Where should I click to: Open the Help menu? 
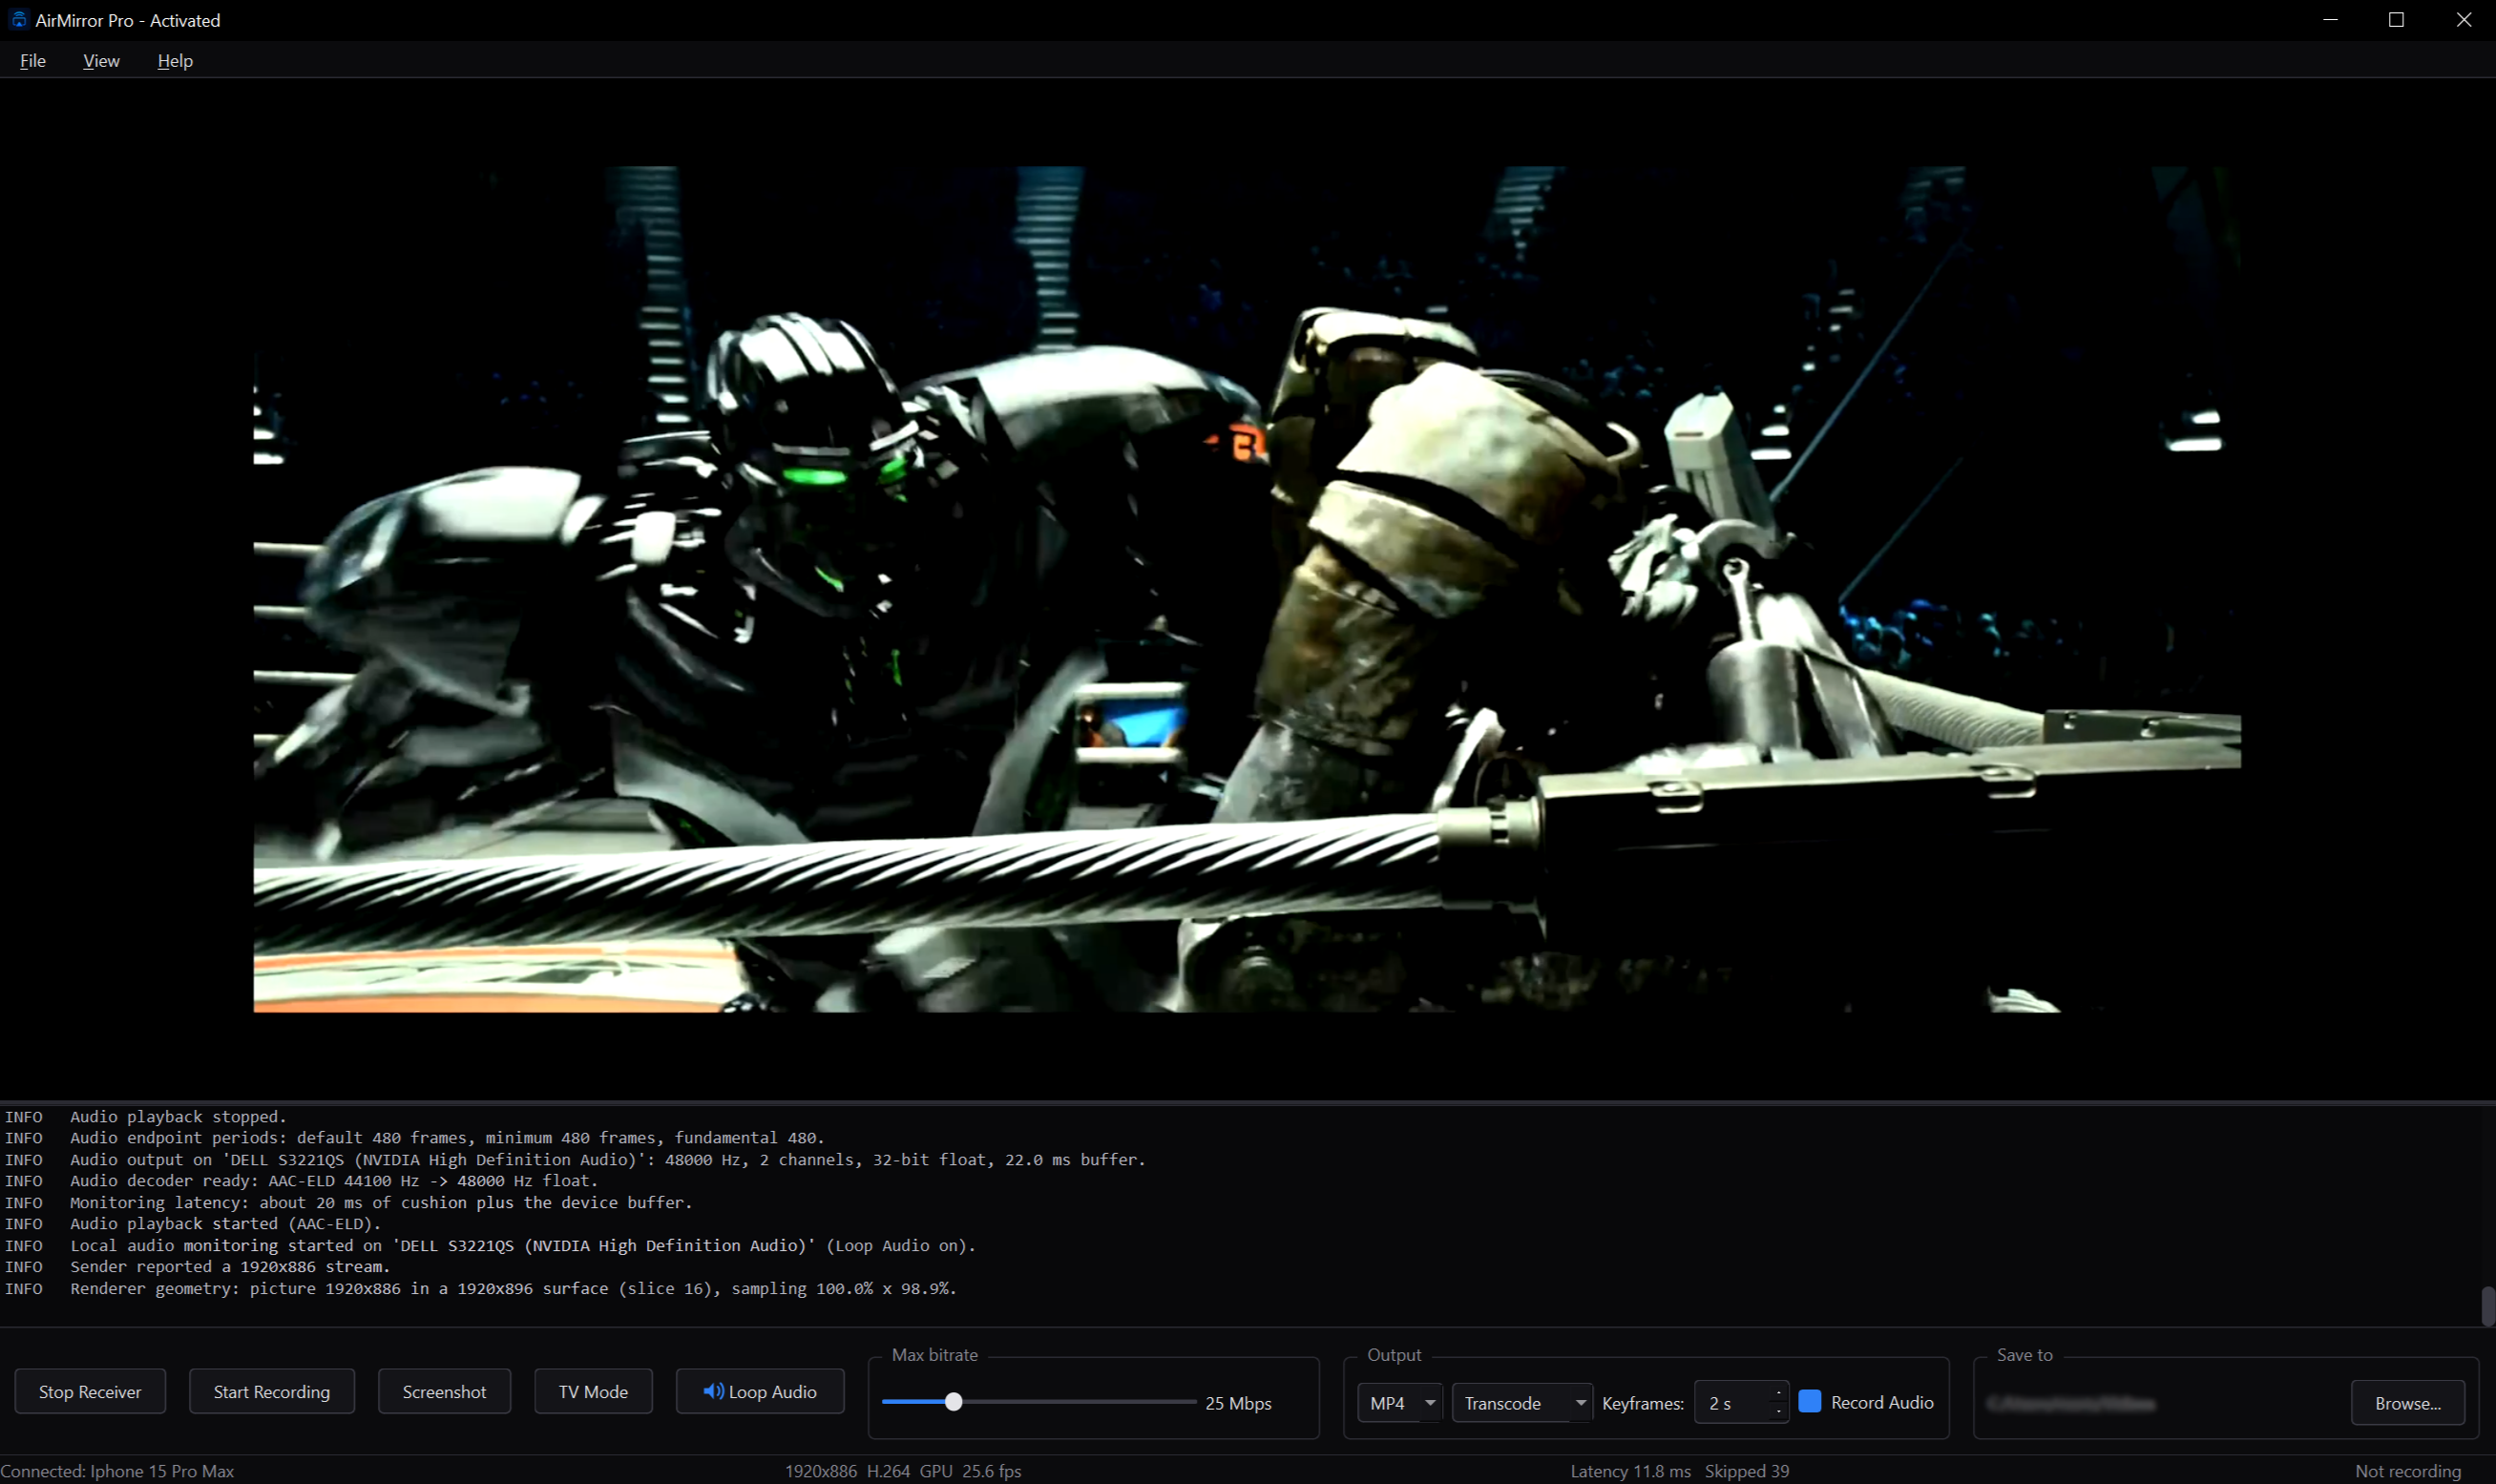click(175, 61)
